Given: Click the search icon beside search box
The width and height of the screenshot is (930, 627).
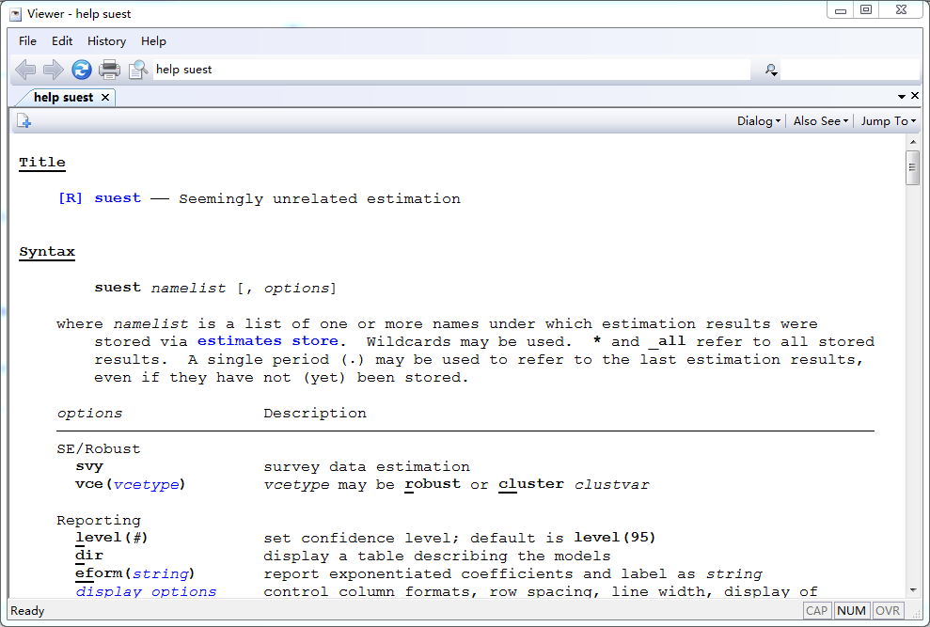Looking at the screenshot, I should (x=771, y=70).
